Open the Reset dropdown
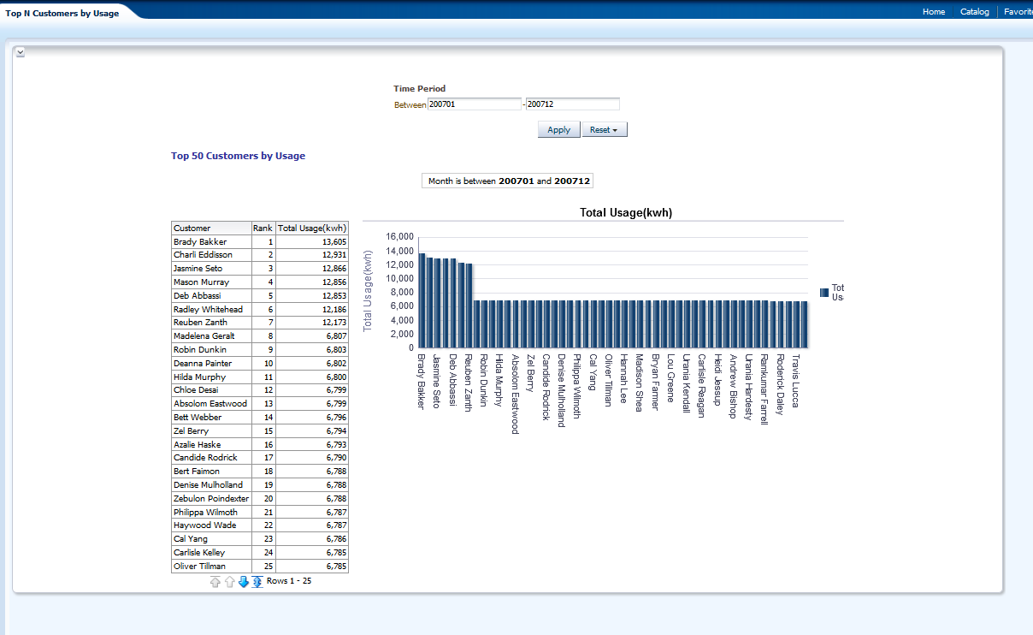This screenshot has height=635, width=1033. pyautogui.click(x=605, y=130)
